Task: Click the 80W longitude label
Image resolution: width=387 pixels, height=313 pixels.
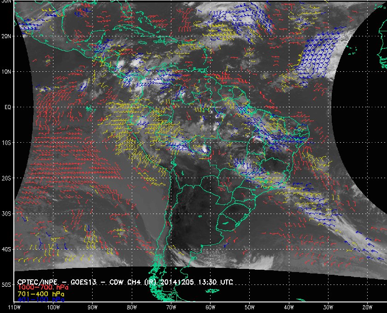Action: point(132,307)
